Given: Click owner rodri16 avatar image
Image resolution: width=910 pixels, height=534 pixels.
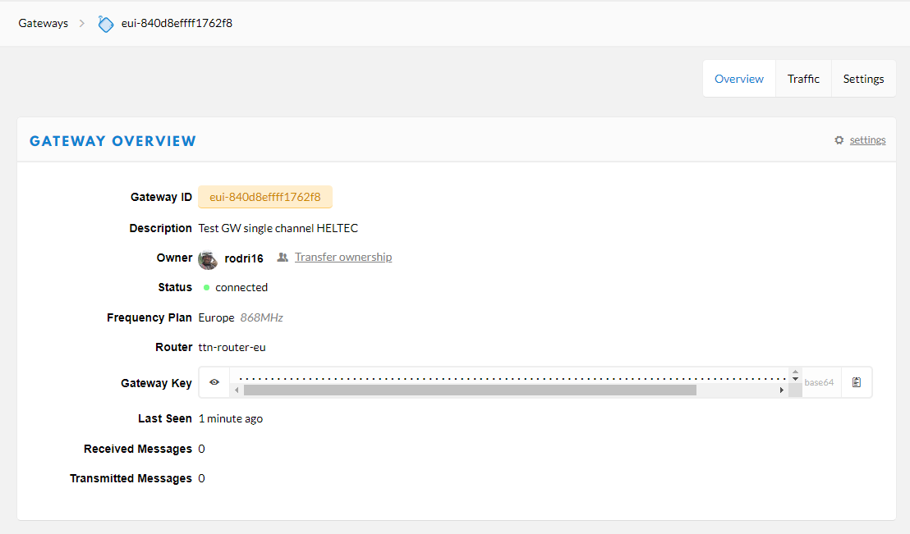Looking at the screenshot, I should [x=208, y=259].
